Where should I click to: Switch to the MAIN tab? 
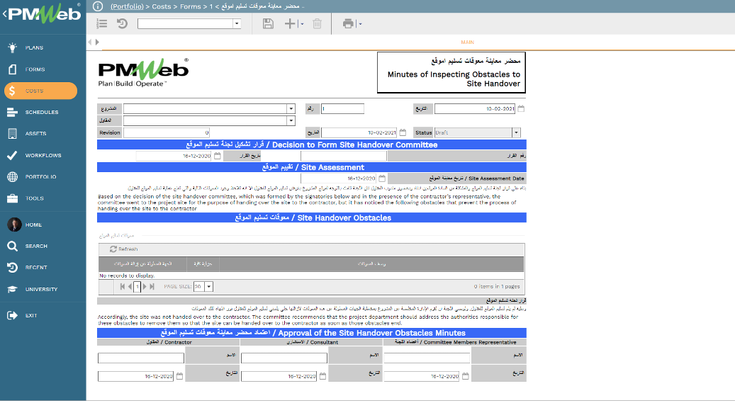467,42
